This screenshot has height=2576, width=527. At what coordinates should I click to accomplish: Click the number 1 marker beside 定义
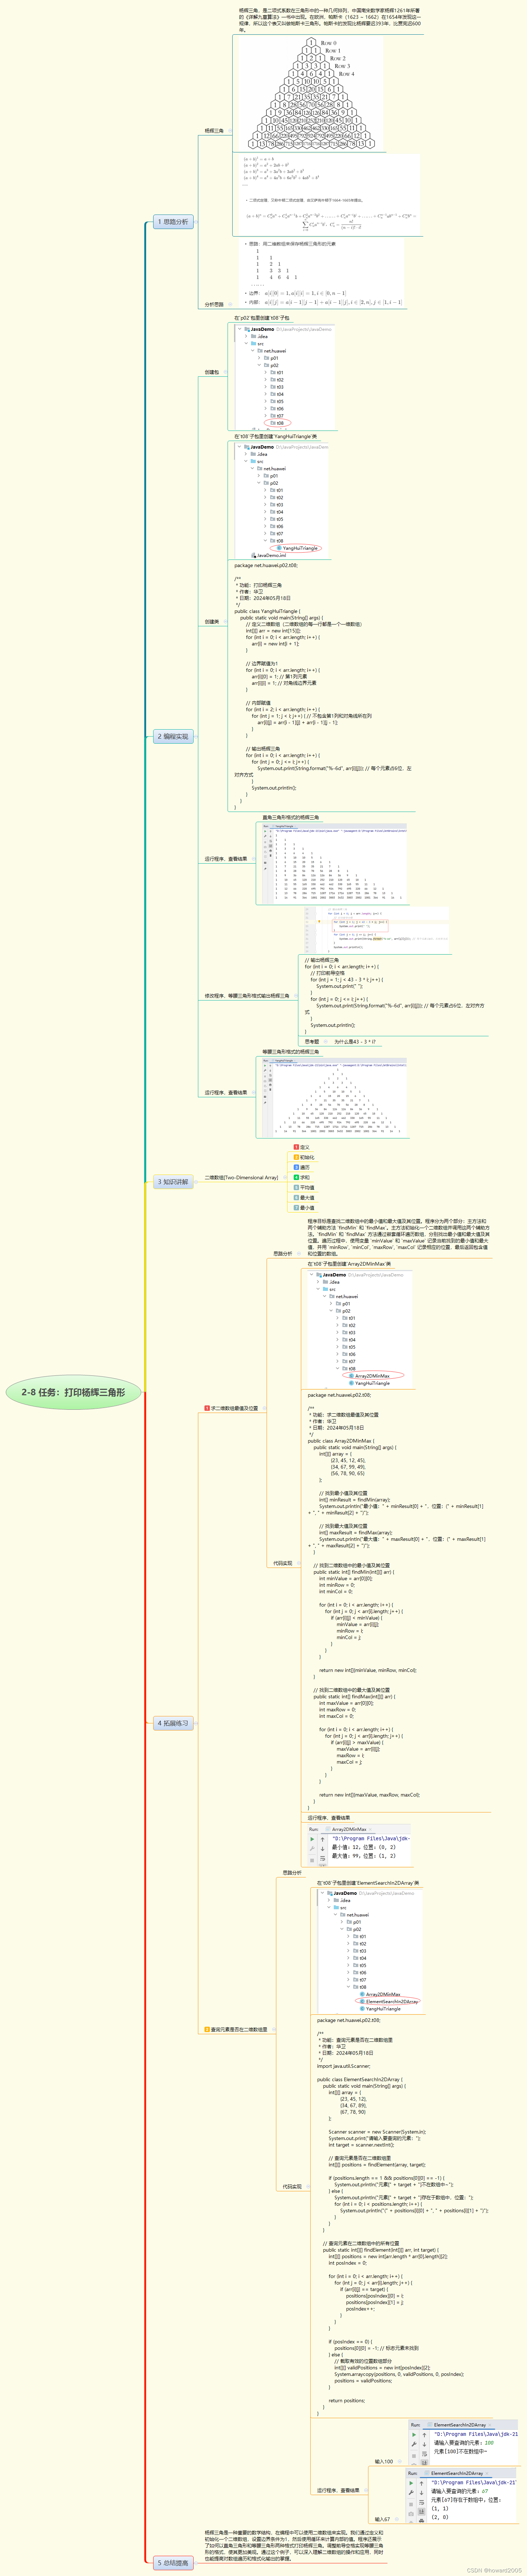point(296,1147)
